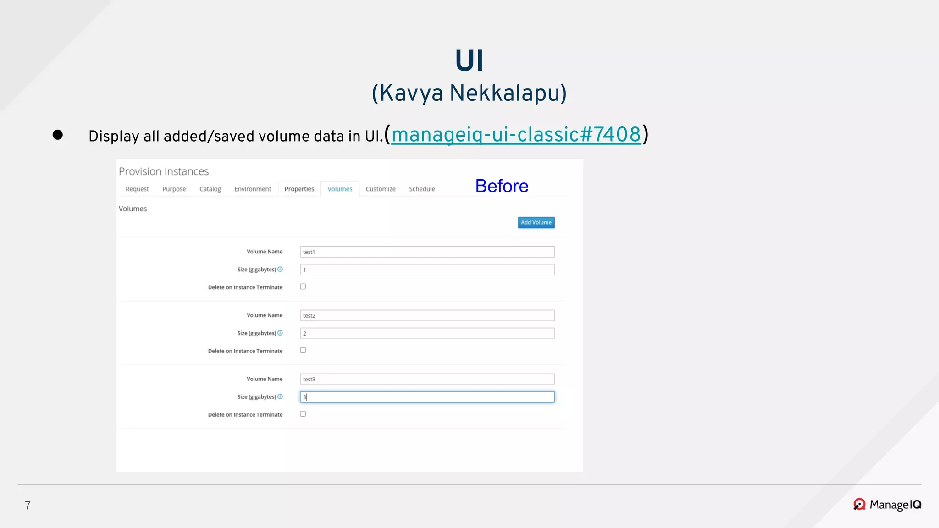Click the Size field containing 3
This screenshot has width=939, height=528.
pos(427,397)
